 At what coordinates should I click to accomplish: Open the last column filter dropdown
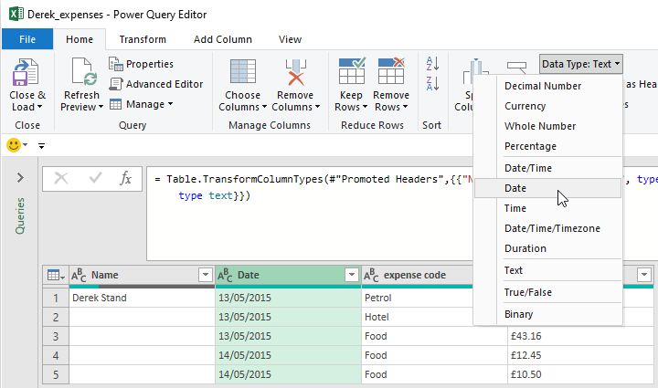[644, 275]
